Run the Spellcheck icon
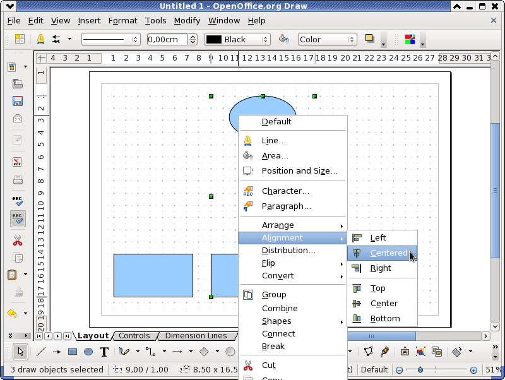505x380 pixels. tap(18, 201)
